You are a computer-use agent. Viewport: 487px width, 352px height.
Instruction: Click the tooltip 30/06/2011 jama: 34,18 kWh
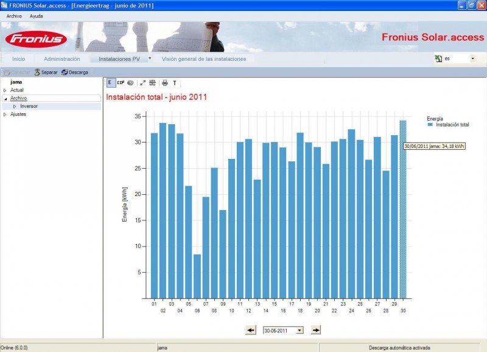tap(434, 146)
